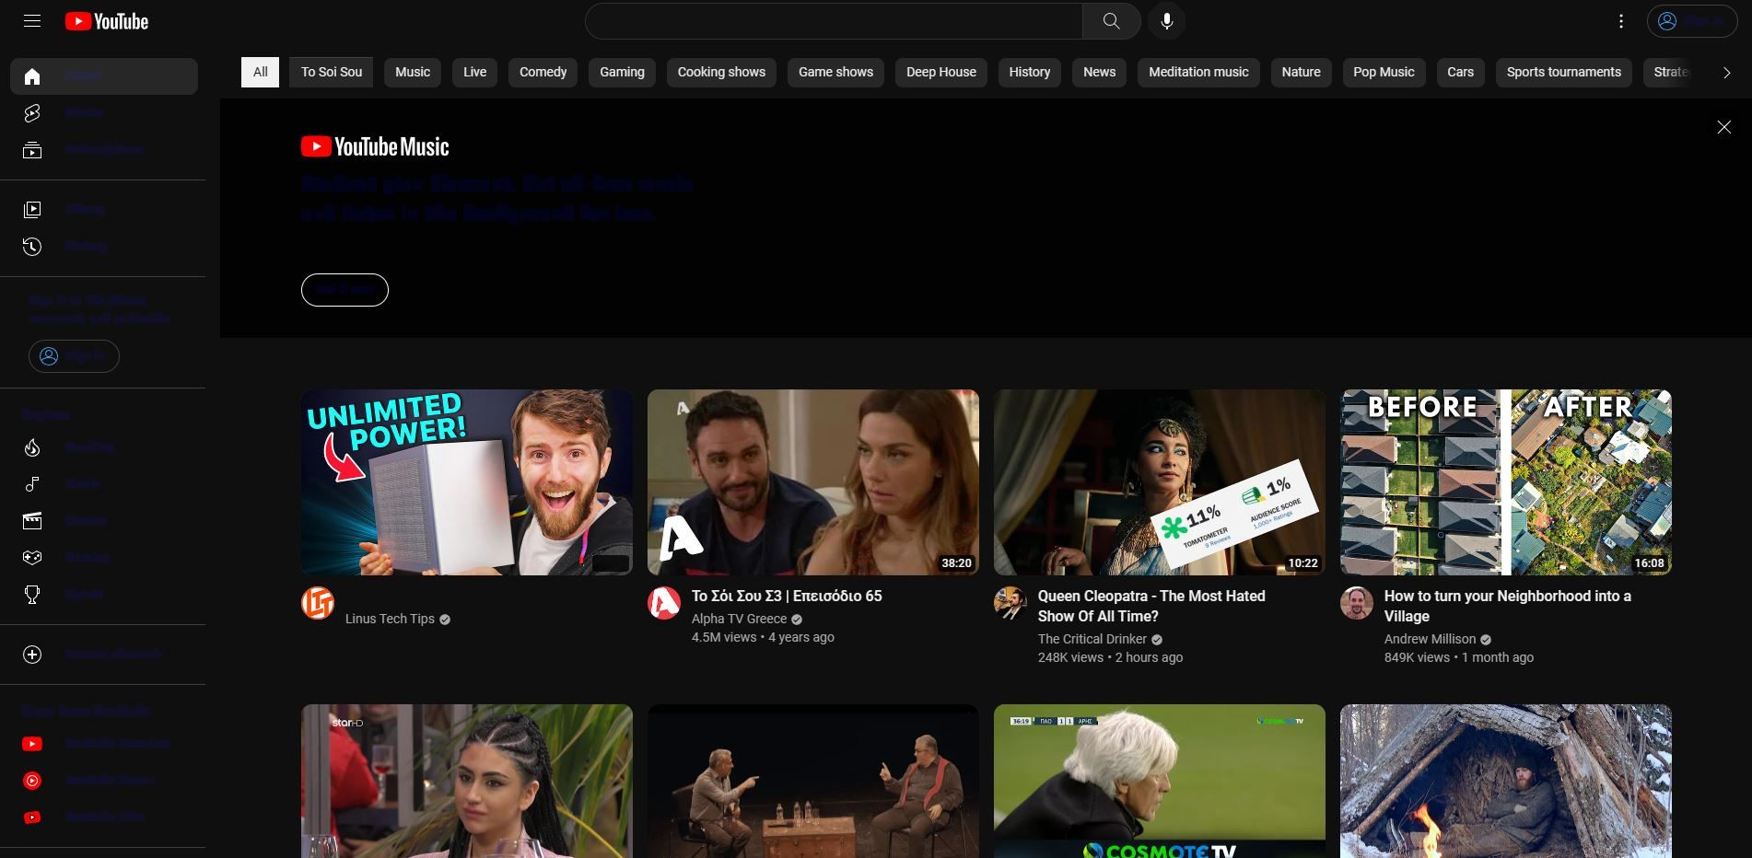Viewport: 1752px width, 858px height.
Task: Click the Browse channels plus icon
Action: click(32, 655)
